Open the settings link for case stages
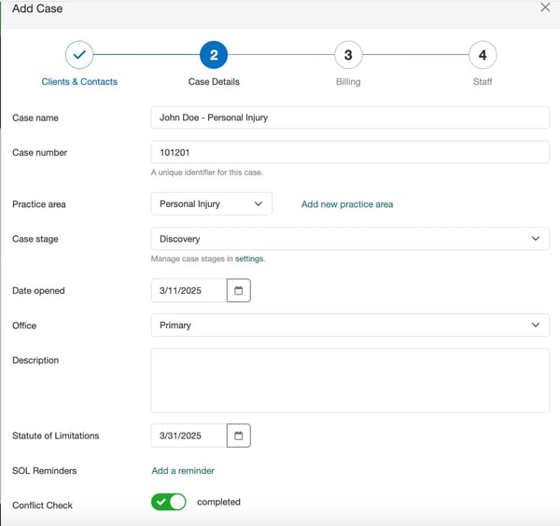 tap(249, 258)
